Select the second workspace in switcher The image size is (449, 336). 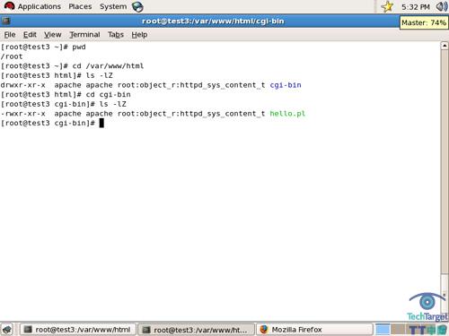click(x=398, y=330)
